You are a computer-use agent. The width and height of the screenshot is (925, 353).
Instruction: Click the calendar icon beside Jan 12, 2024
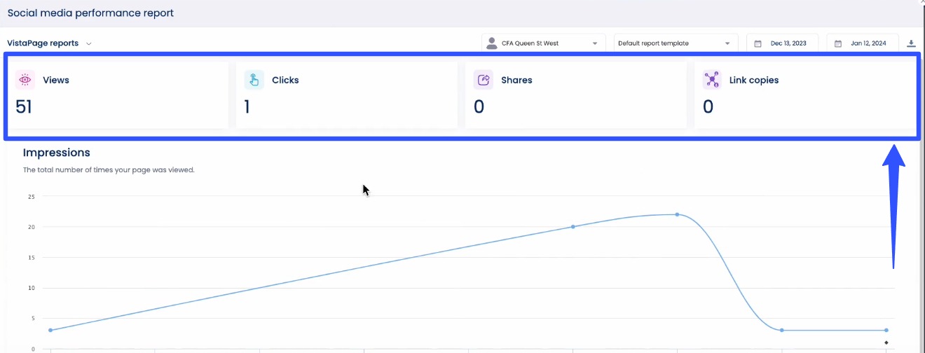[x=838, y=43]
